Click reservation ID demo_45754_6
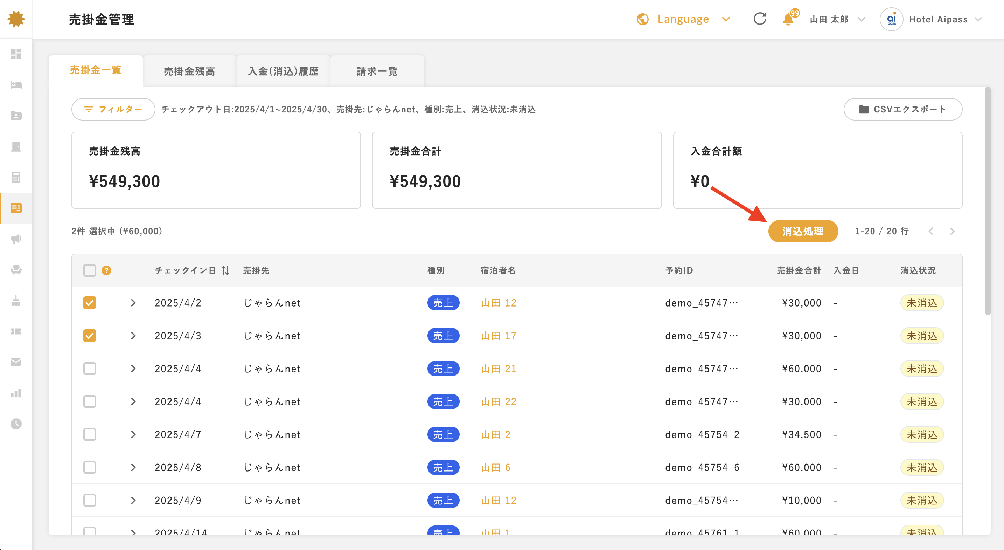The height and width of the screenshot is (550, 1004). pyautogui.click(x=702, y=467)
